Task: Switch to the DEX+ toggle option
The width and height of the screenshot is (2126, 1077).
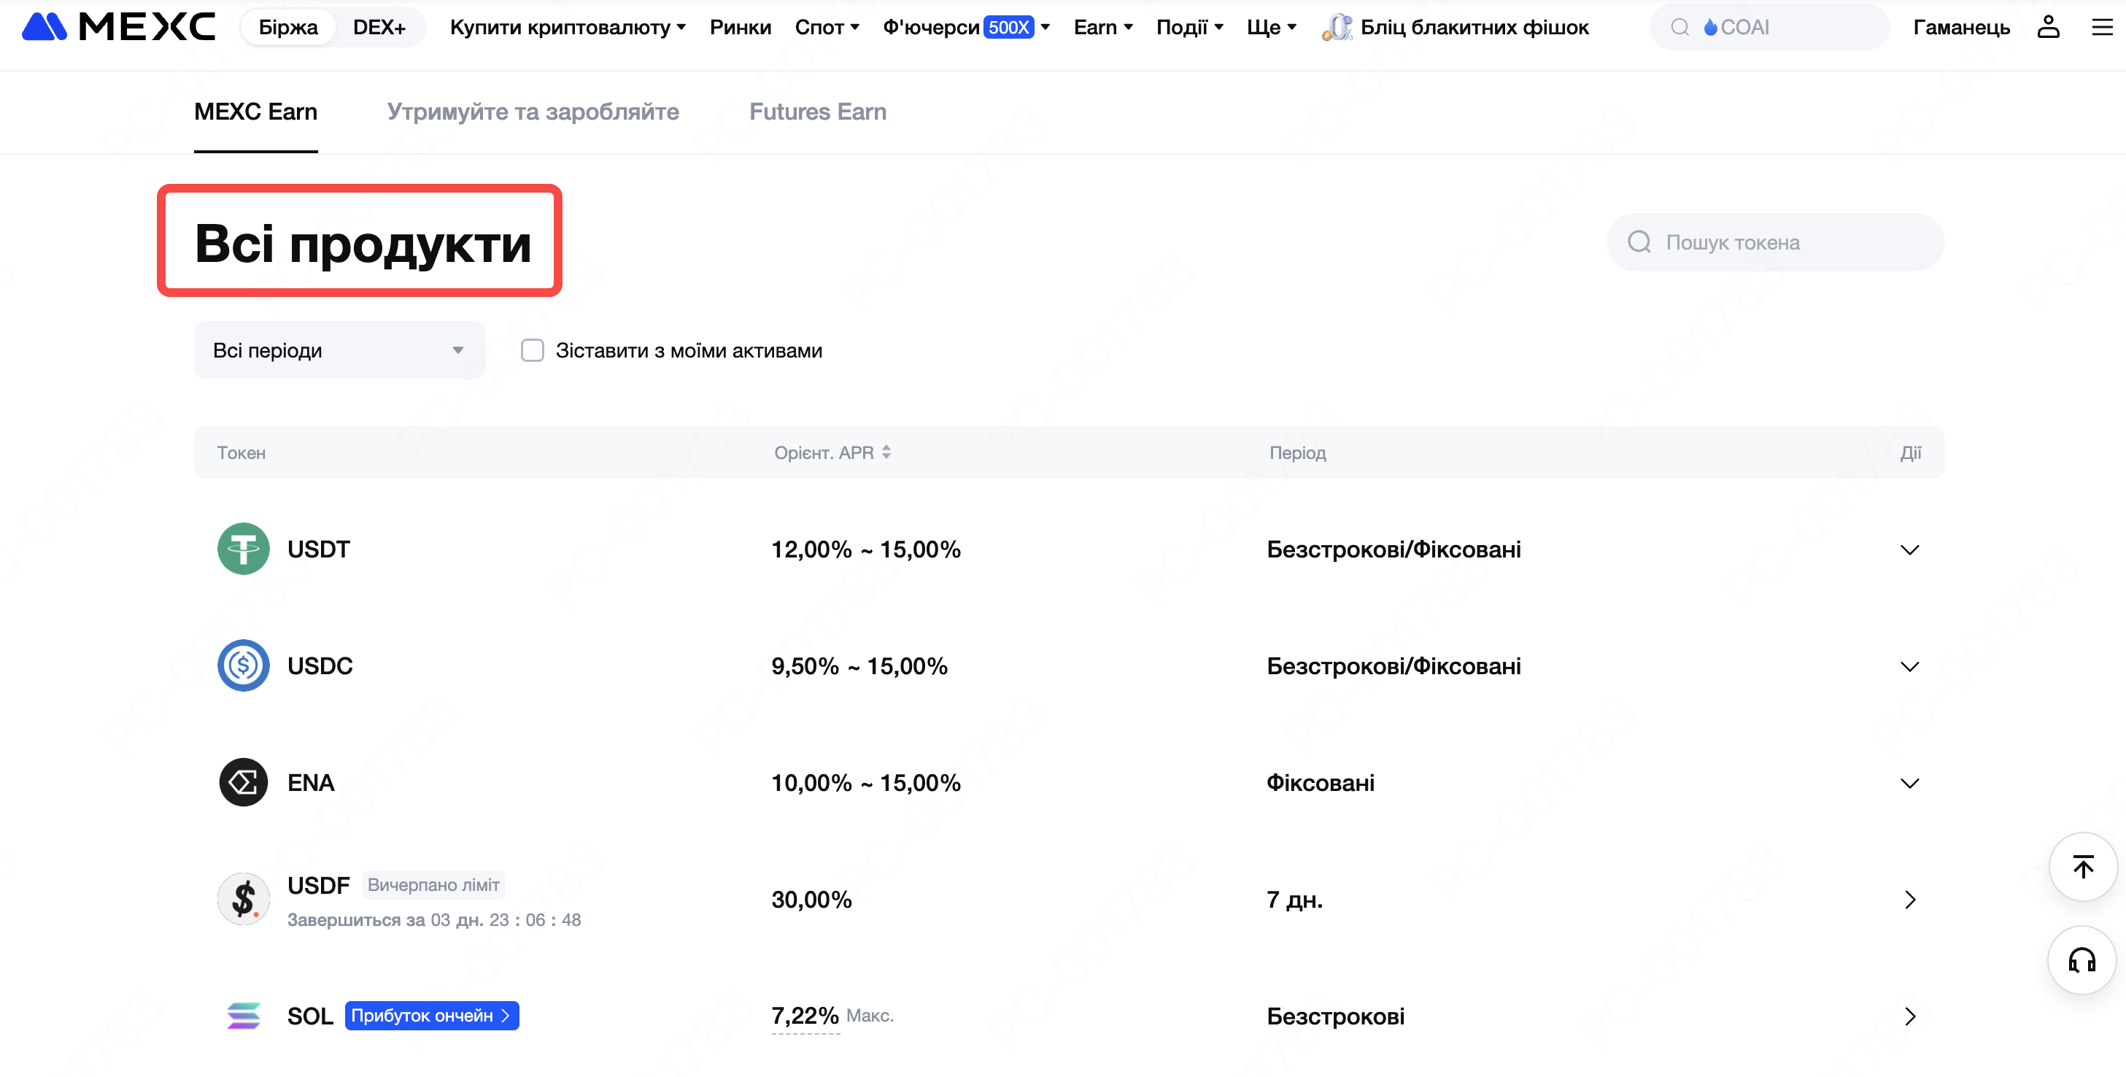Action: tap(379, 27)
